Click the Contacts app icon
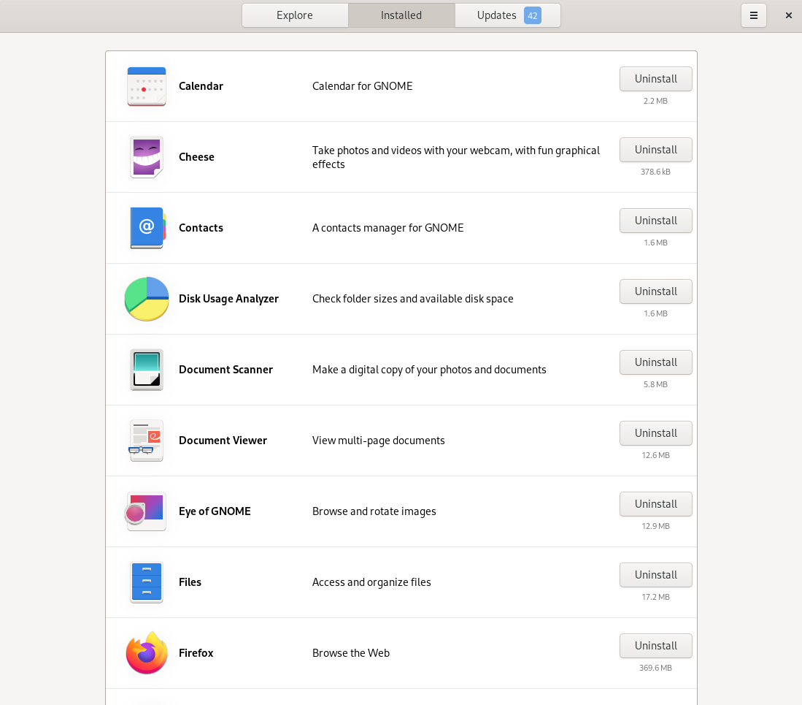 point(147,228)
